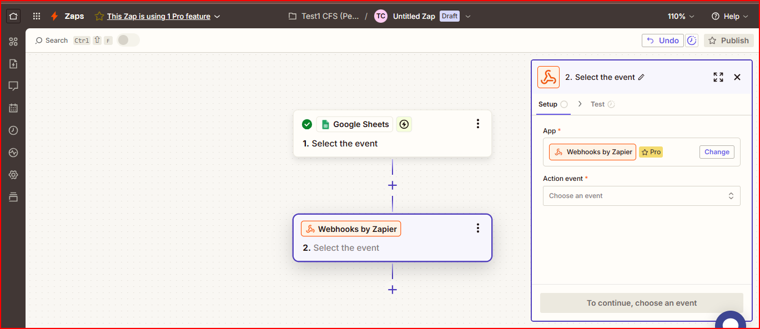Viewport: 760px width, 329px height.
Task: Click the Google Sheets app icon in step 1
Action: pos(325,124)
